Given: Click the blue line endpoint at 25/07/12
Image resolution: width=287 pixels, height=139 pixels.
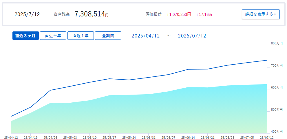Looking at the screenshot, I should point(266,60).
